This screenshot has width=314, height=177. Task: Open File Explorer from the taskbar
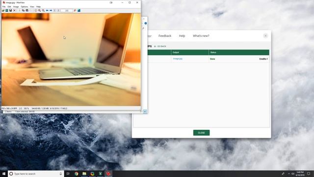84,174
